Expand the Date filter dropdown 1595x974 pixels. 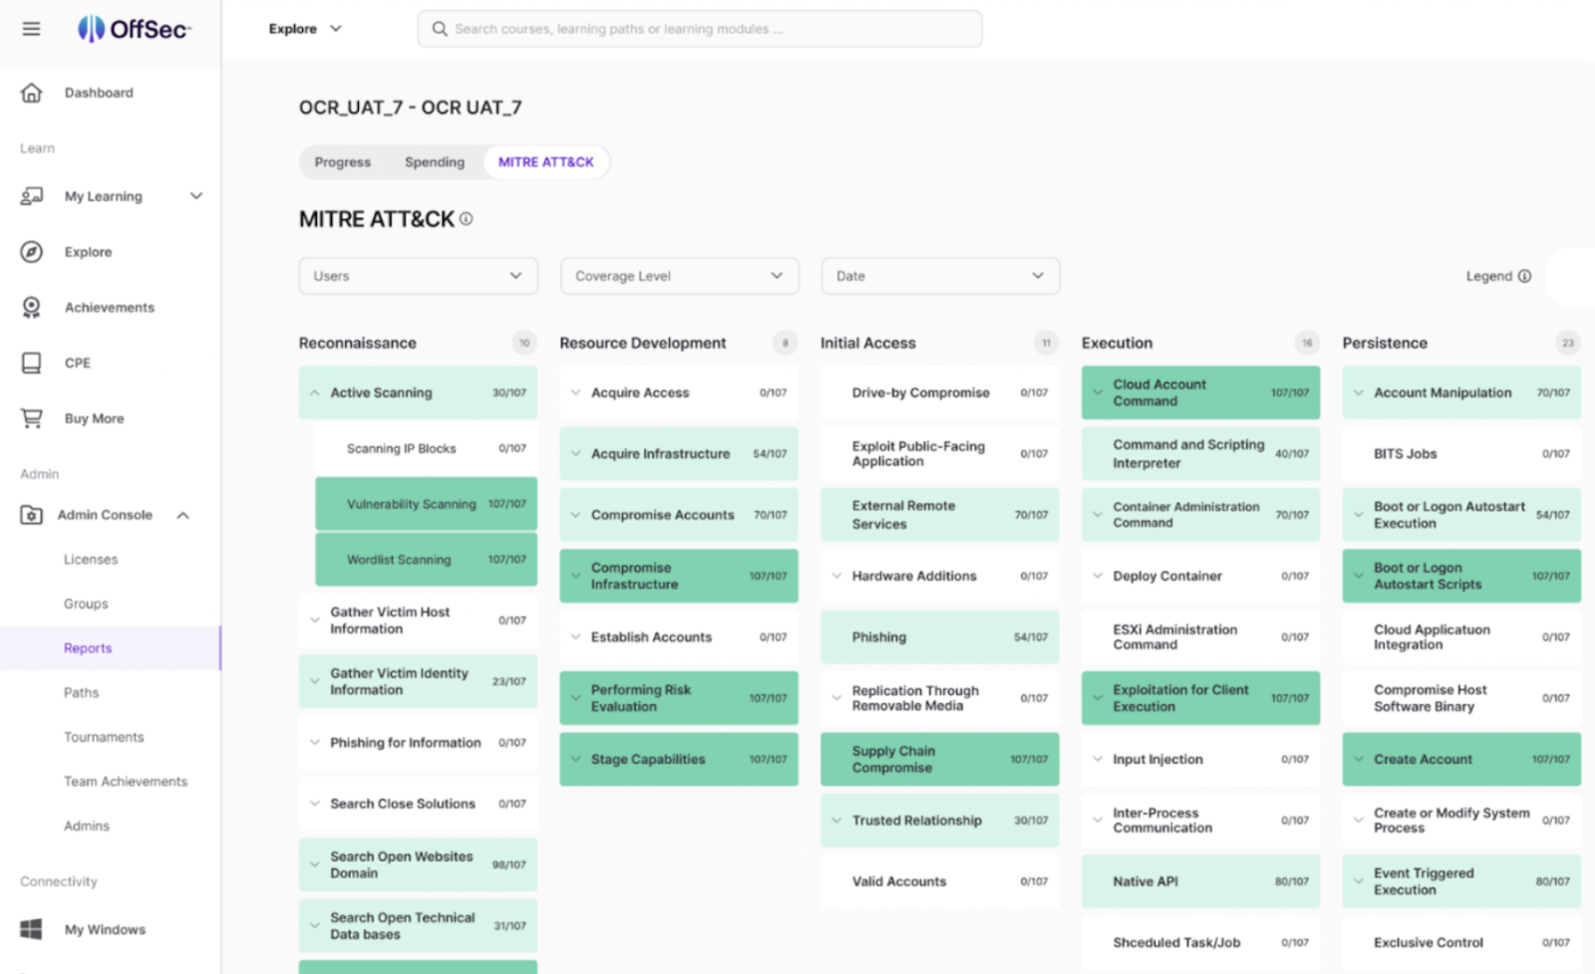pyautogui.click(x=939, y=276)
